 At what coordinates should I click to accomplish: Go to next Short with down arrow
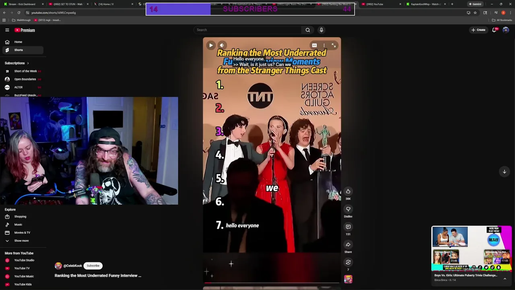pyautogui.click(x=504, y=172)
